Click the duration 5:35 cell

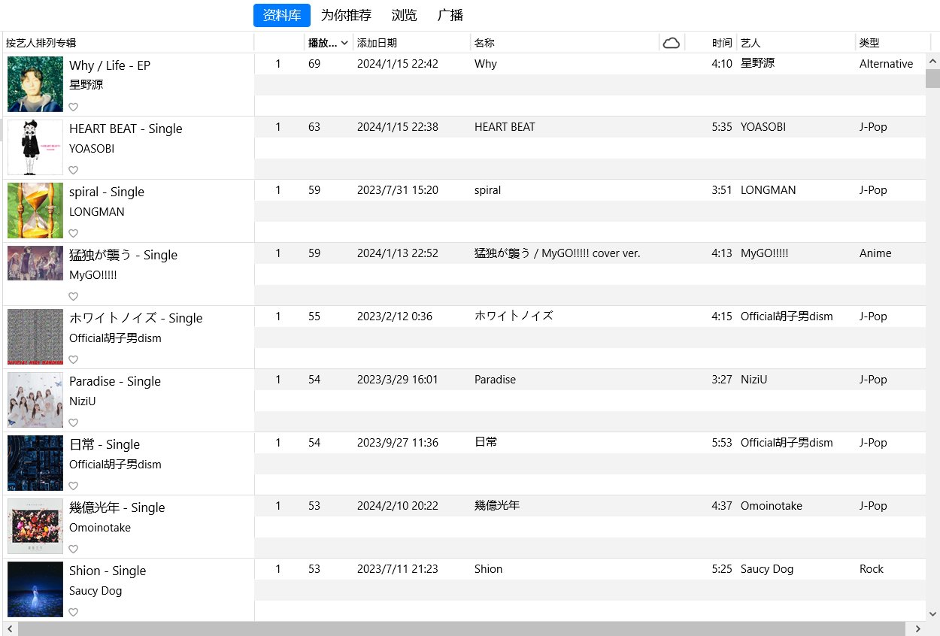722,127
